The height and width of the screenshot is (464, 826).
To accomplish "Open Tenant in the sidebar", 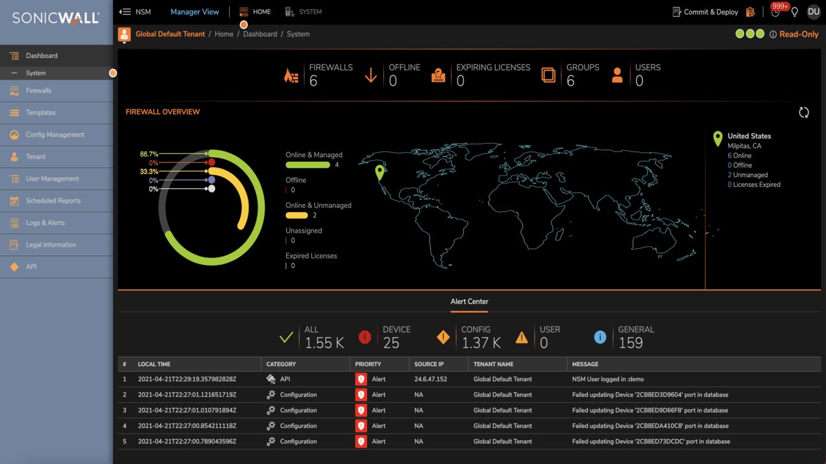I will [x=56, y=157].
